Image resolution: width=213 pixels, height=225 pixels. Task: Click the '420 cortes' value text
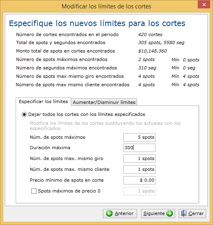click(x=150, y=34)
